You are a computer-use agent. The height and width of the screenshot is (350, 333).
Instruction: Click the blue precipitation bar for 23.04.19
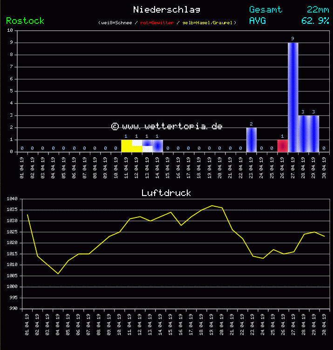coord(251,140)
